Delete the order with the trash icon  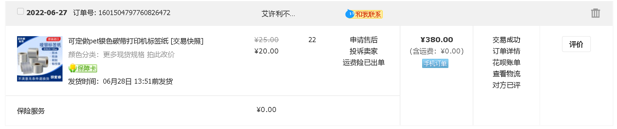point(595,13)
